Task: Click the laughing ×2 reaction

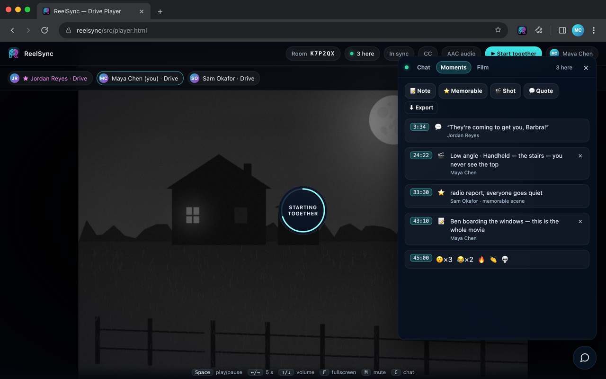Action: coord(465,260)
